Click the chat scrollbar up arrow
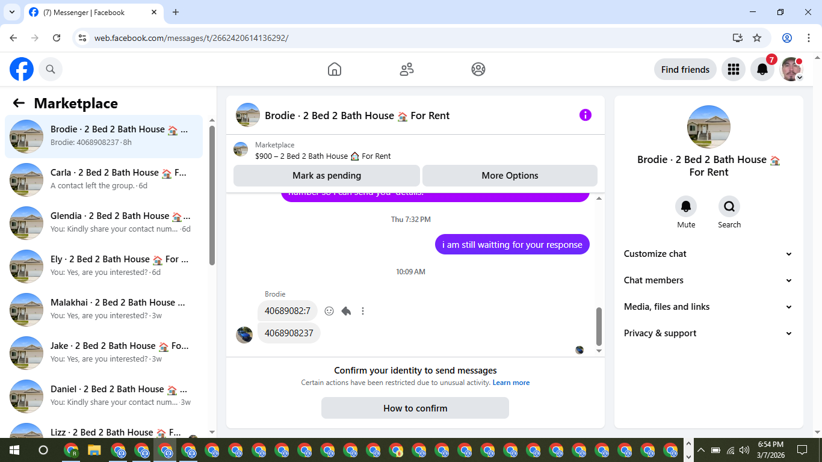The height and width of the screenshot is (462, 822). pos(599,198)
